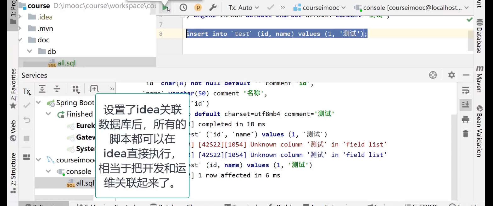Collapse the doc folder
The height and width of the screenshot is (206, 493).
[x=20, y=40]
